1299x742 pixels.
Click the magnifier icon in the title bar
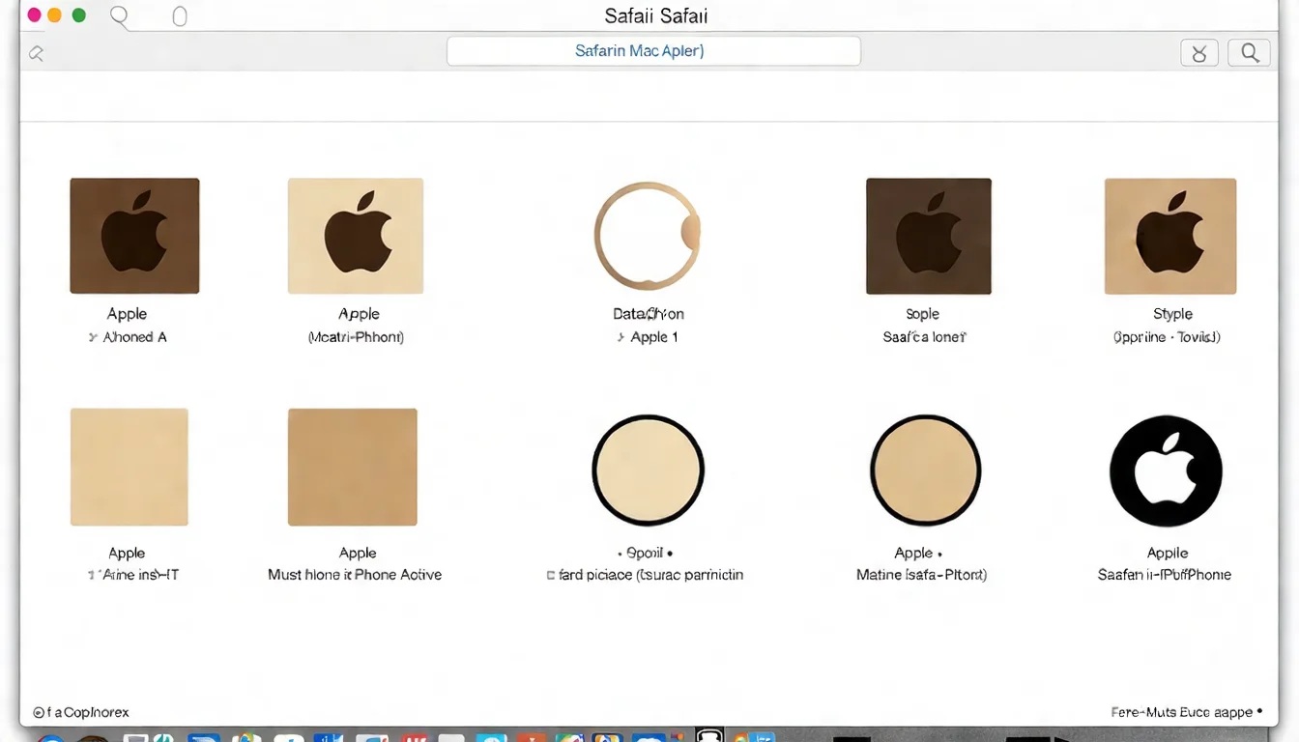tap(120, 16)
